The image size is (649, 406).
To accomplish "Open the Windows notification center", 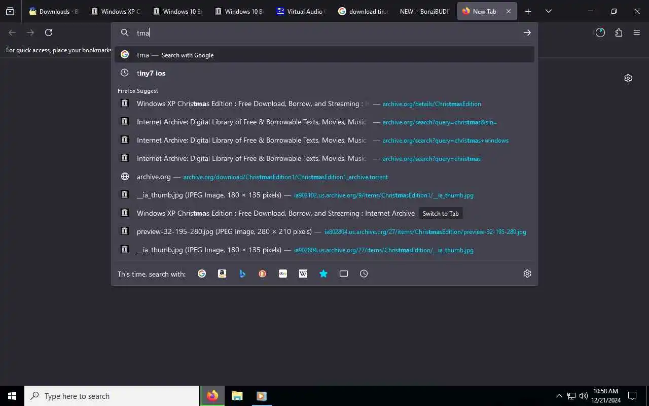I will coord(632,396).
